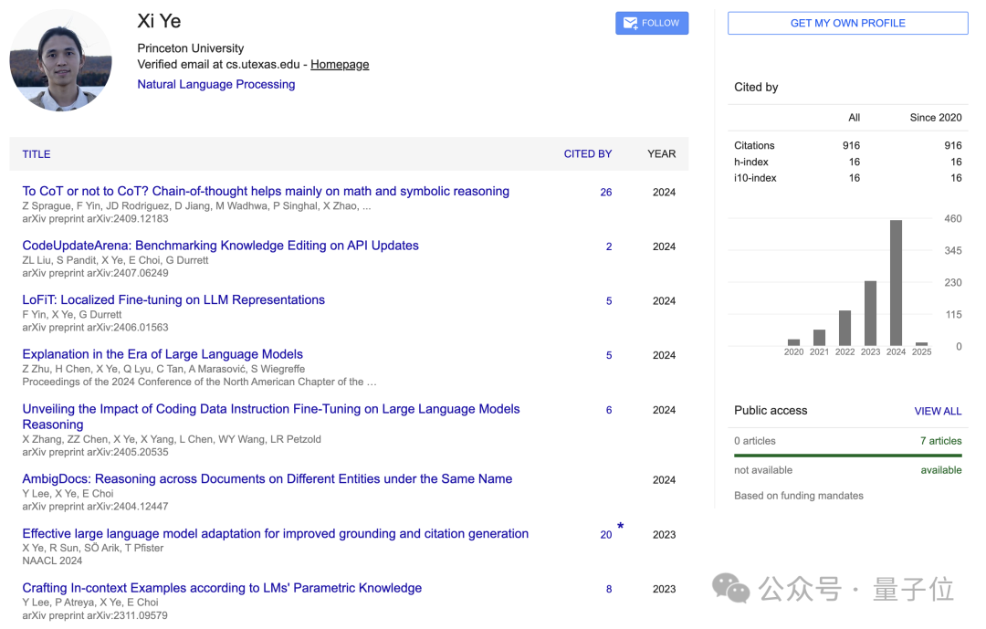Click the Follow button with envelope icon
The width and height of the screenshot is (986, 629).
point(652,23)
